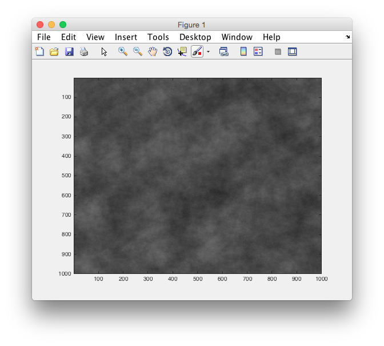384x346 pixels.
Task: Open the Edit menu
Action: coord(69,37)
